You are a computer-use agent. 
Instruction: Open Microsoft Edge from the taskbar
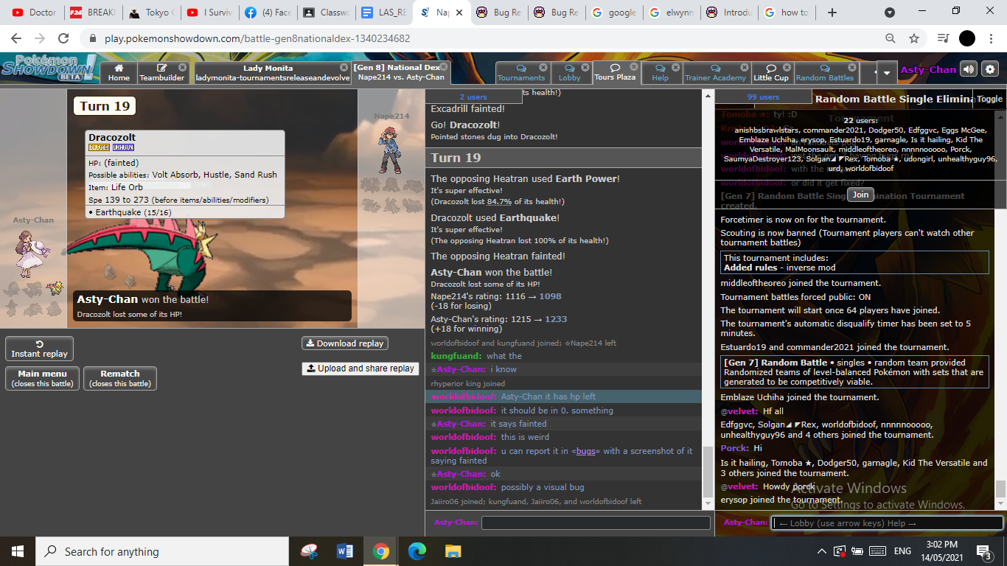coord(417,551)
